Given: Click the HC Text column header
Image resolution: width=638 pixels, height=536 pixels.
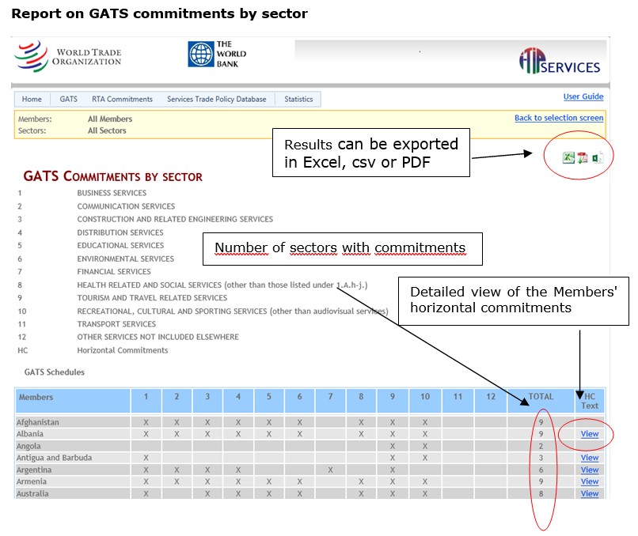Looking at the screenshot, I should 590,401.
